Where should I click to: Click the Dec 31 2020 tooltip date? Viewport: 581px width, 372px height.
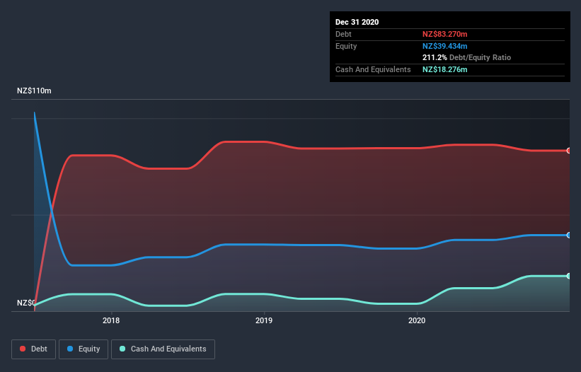[357, 22]
